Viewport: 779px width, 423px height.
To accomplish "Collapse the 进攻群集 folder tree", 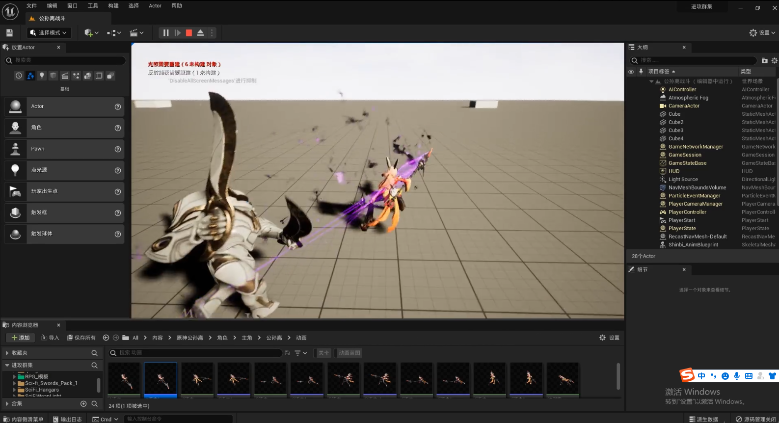I will click(x=7, y=366).
